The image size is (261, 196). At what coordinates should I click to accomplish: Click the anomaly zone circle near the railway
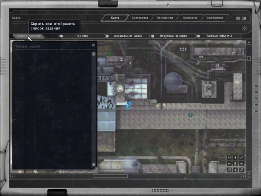point(173,81)
